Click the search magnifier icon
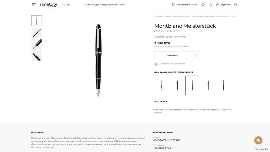This screenshot has width=270, height=152. 236,5
